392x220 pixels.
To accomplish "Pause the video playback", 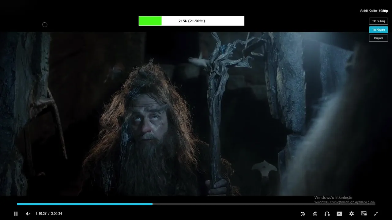I will [16, 214].
